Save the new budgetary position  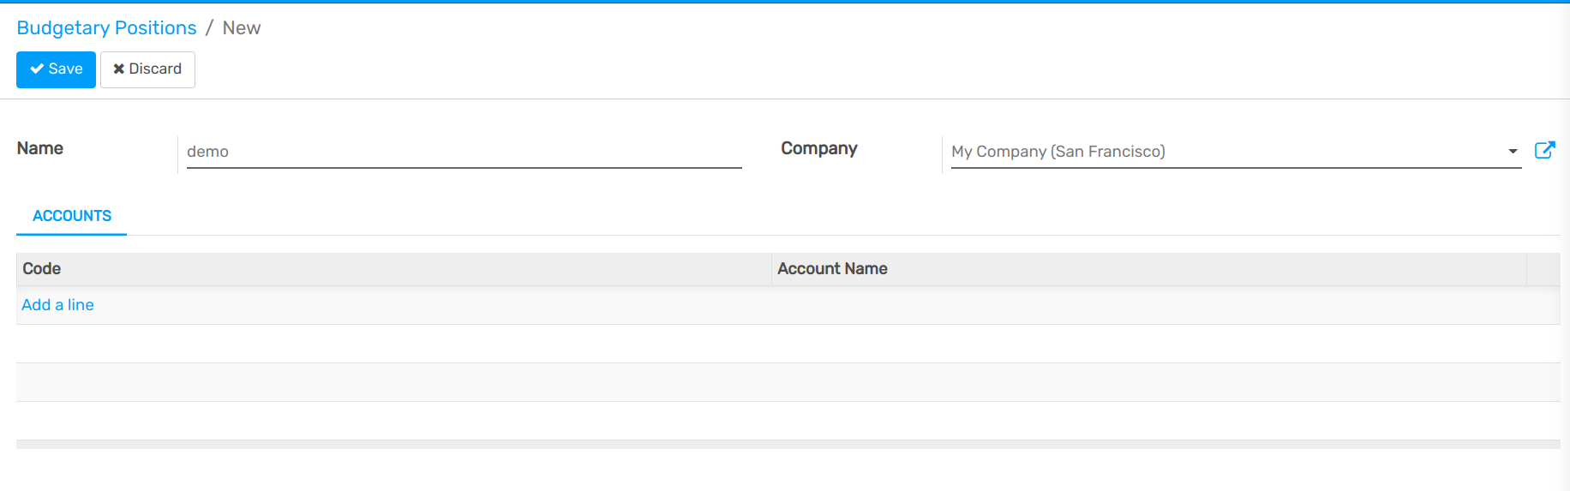click(56, 69)
